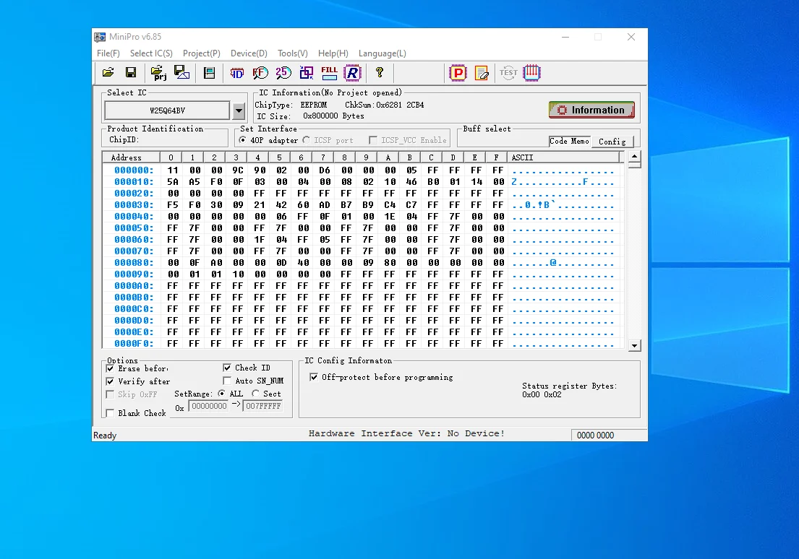Open the Help(H) menu
The width and height of the screenshot is (799, 559).
[x=333, y=53]
